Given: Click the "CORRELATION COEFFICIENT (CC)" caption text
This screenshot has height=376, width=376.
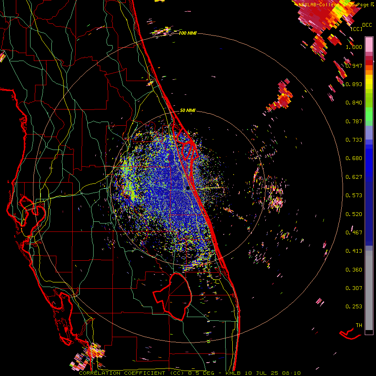Looking at the screenshot, I should pyautogui.click(x=132, y=373).
